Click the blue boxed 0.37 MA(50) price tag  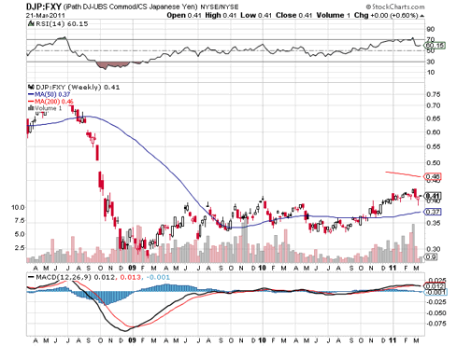point(433,212)
